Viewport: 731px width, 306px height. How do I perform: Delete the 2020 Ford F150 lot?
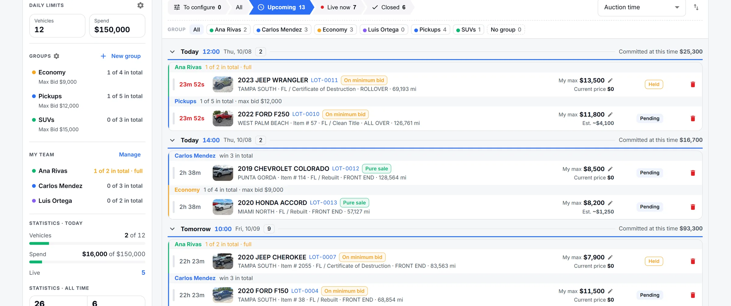click(693, 295)
